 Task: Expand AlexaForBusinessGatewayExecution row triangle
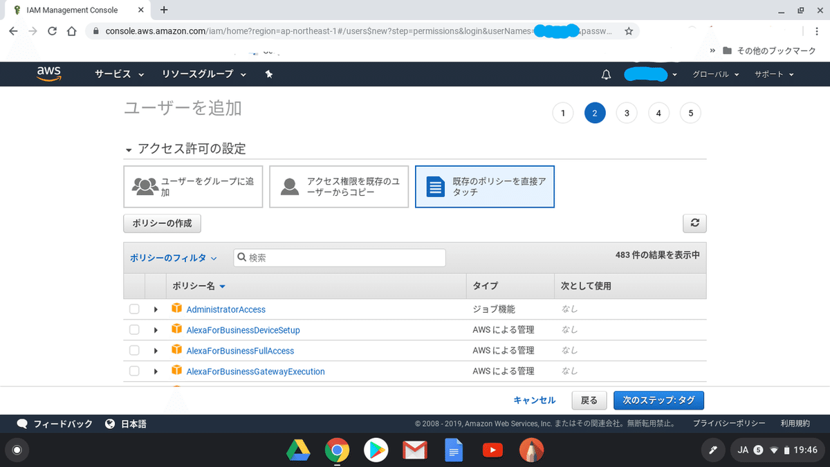point(156,372)
